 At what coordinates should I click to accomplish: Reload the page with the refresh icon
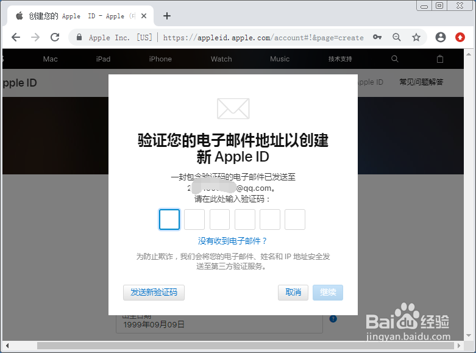click(x=55, y=37)
